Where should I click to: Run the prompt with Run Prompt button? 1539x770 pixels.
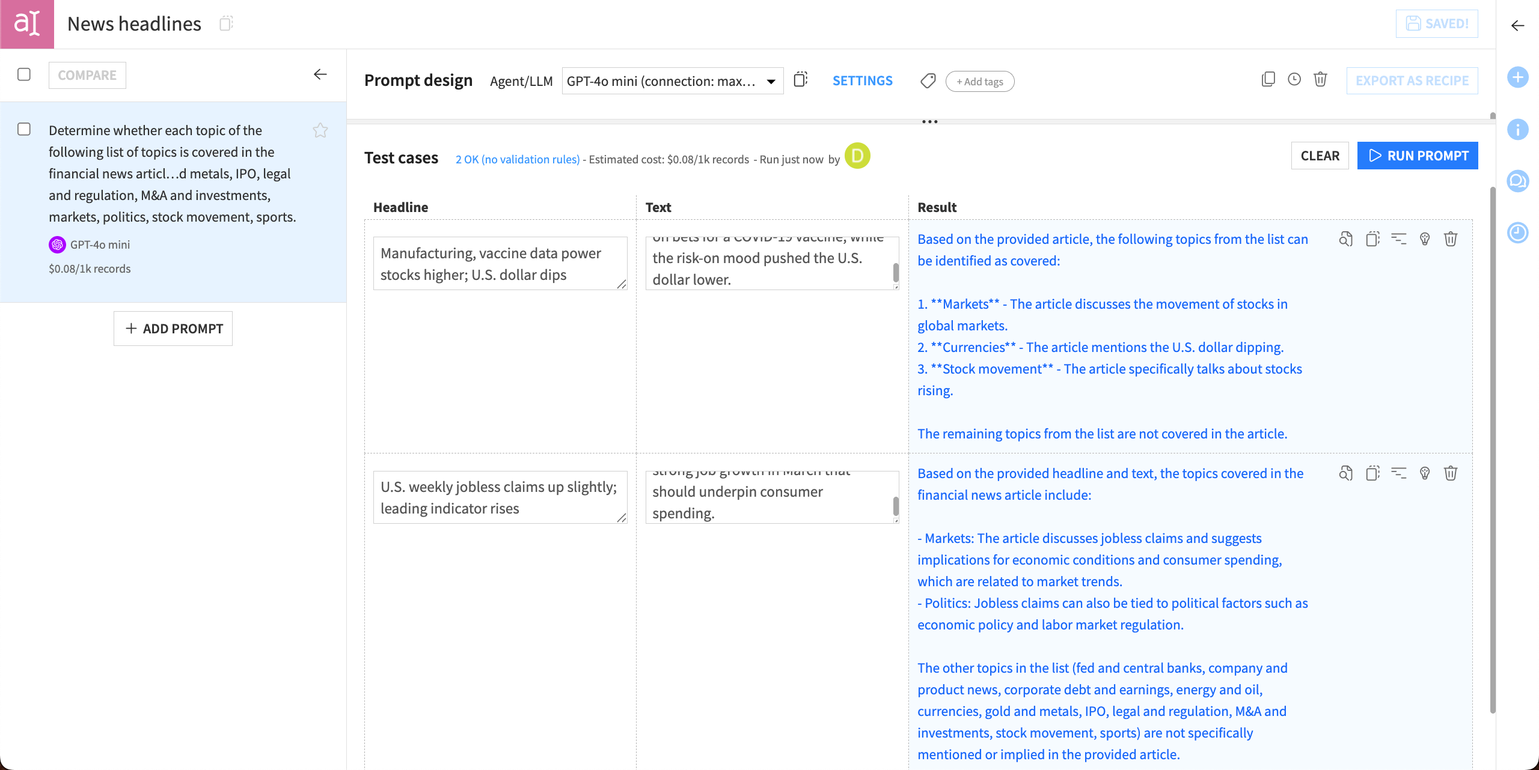click(x=1418, y=155)
